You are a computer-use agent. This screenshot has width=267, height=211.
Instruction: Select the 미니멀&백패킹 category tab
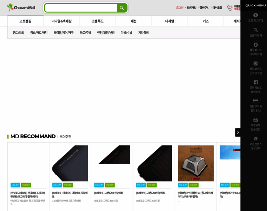[x=61, y=21]
